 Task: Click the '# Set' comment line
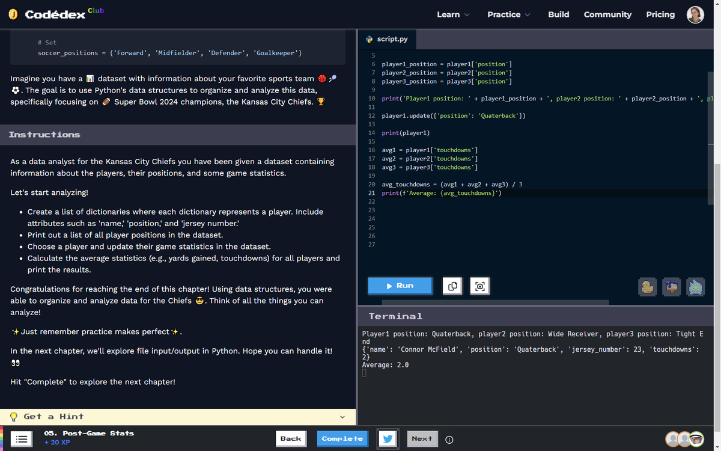pyautogui.click(x=47, y=43)
